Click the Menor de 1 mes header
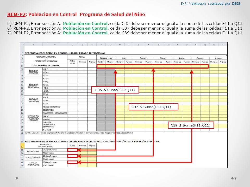 pyautogui.click(x=106, y=58)
